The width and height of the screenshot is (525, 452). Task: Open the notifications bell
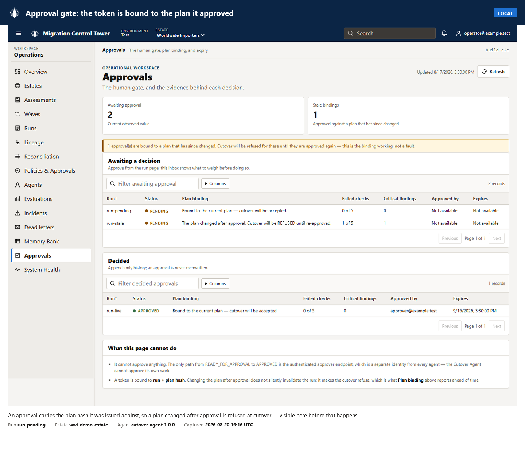point(444,33)
